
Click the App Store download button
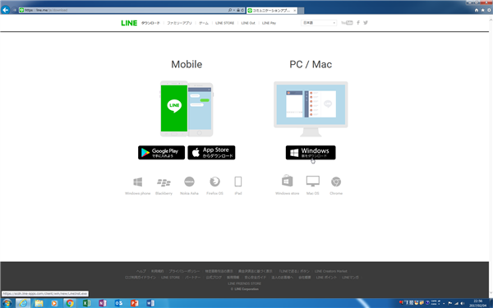click(211, 153)
